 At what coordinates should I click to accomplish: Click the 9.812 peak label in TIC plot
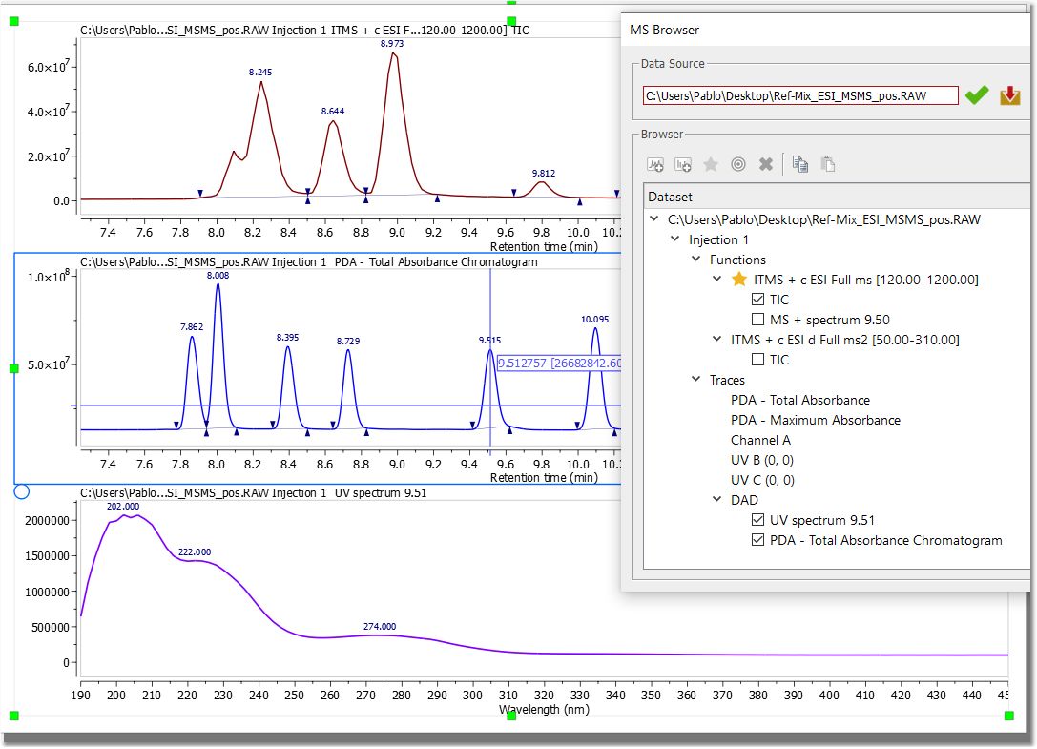point(544,173)
